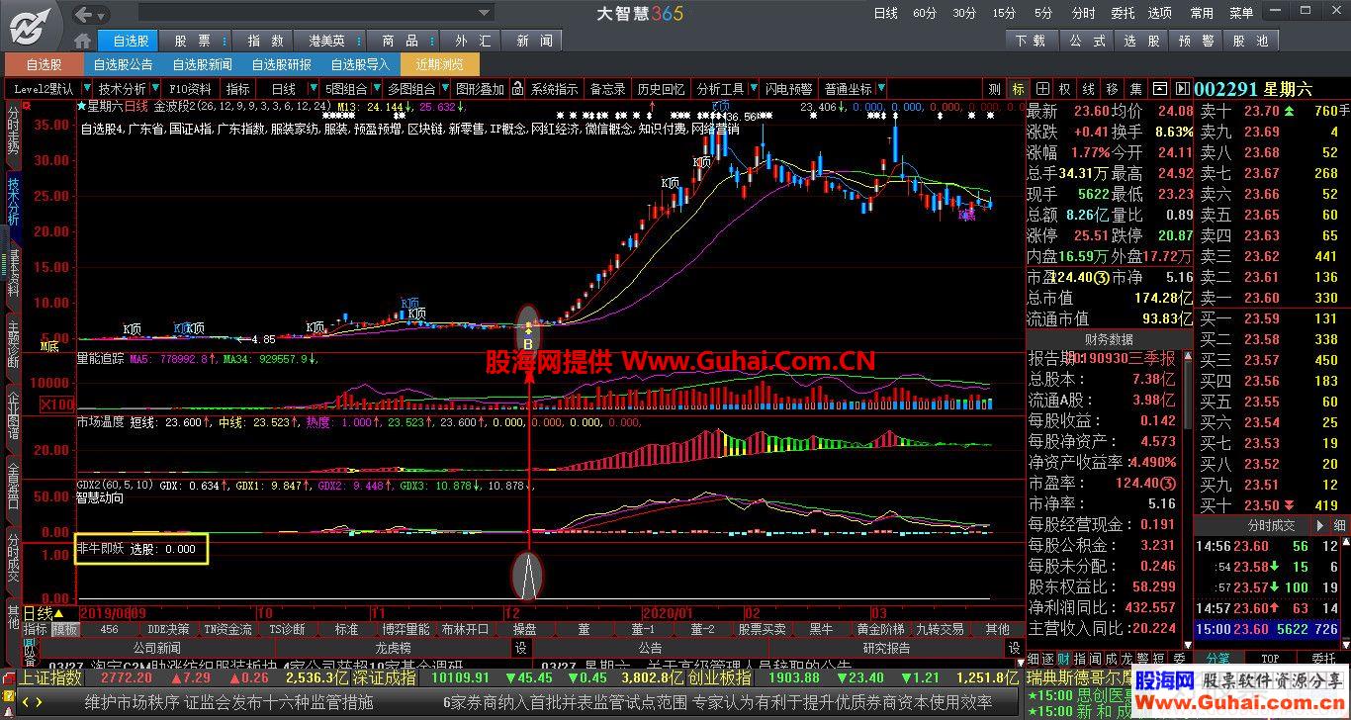
Task: Toggle the 权 rights adjustment button
Action: pos(1064,88)
